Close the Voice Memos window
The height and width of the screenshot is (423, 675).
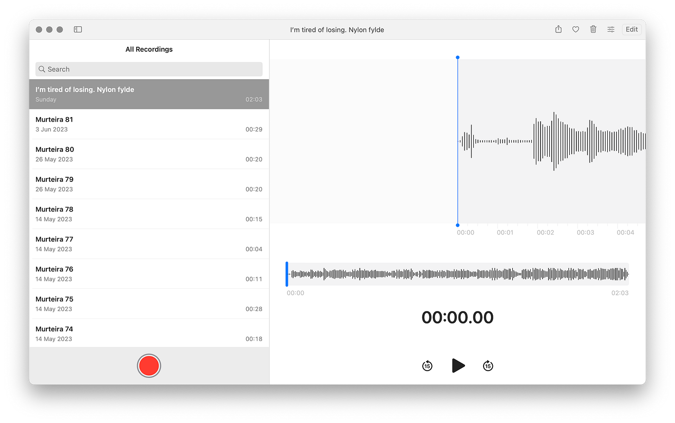(39, 30)
